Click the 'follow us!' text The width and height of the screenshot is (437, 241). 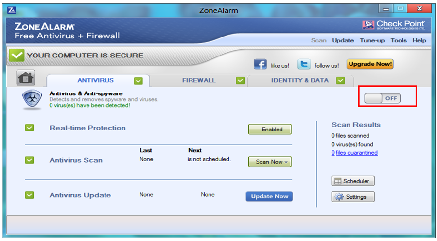coord(327,66)
